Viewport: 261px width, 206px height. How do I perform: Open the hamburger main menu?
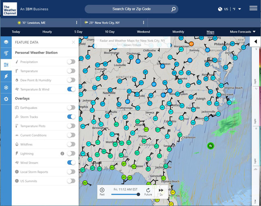point(253,8)
